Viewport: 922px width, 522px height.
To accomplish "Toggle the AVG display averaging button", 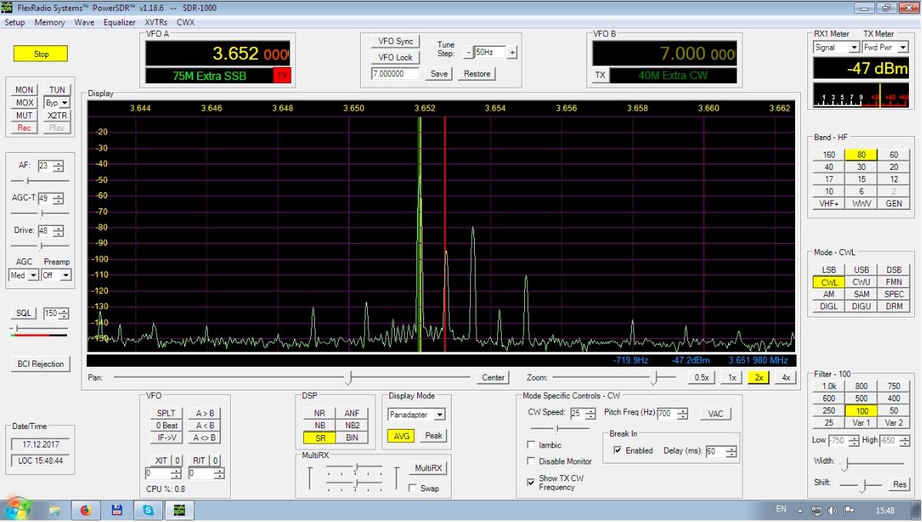I will [x=401, y=436].
